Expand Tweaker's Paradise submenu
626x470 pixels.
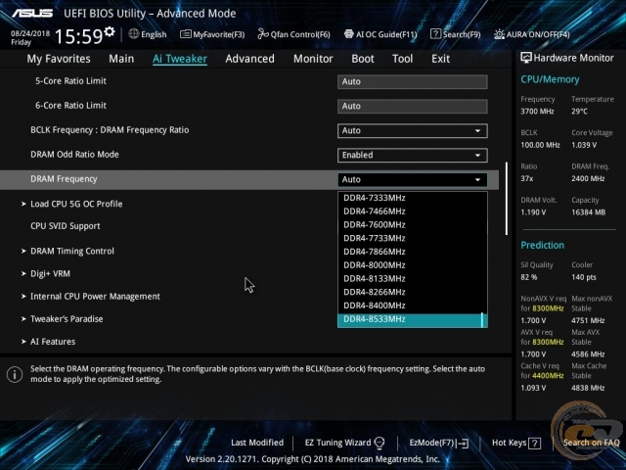click(x=63, y=319)
